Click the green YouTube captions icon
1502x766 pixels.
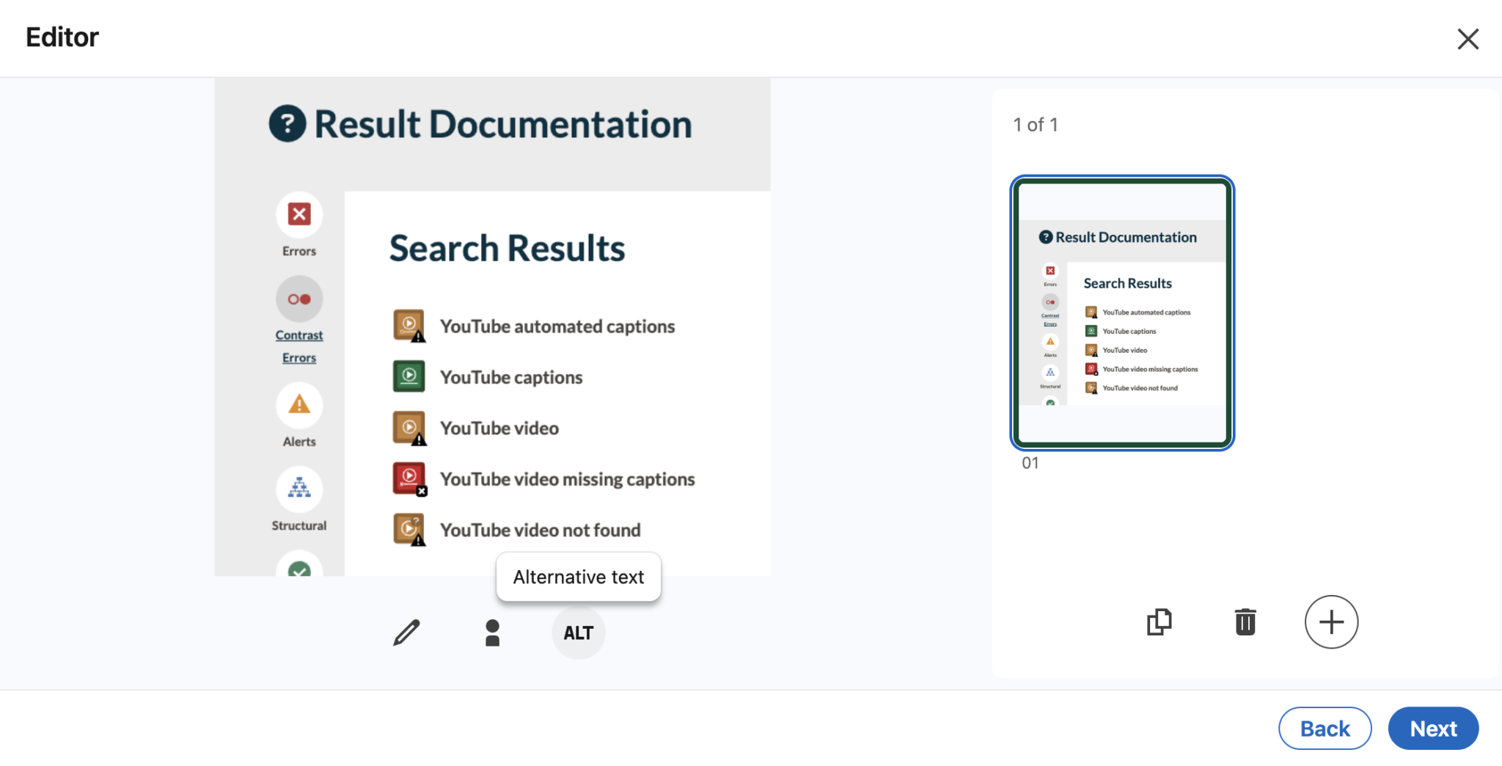409,376
